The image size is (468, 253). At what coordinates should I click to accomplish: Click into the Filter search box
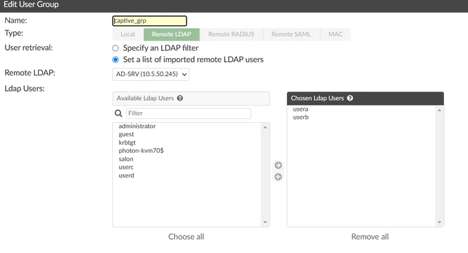click(x=189, y=113)
